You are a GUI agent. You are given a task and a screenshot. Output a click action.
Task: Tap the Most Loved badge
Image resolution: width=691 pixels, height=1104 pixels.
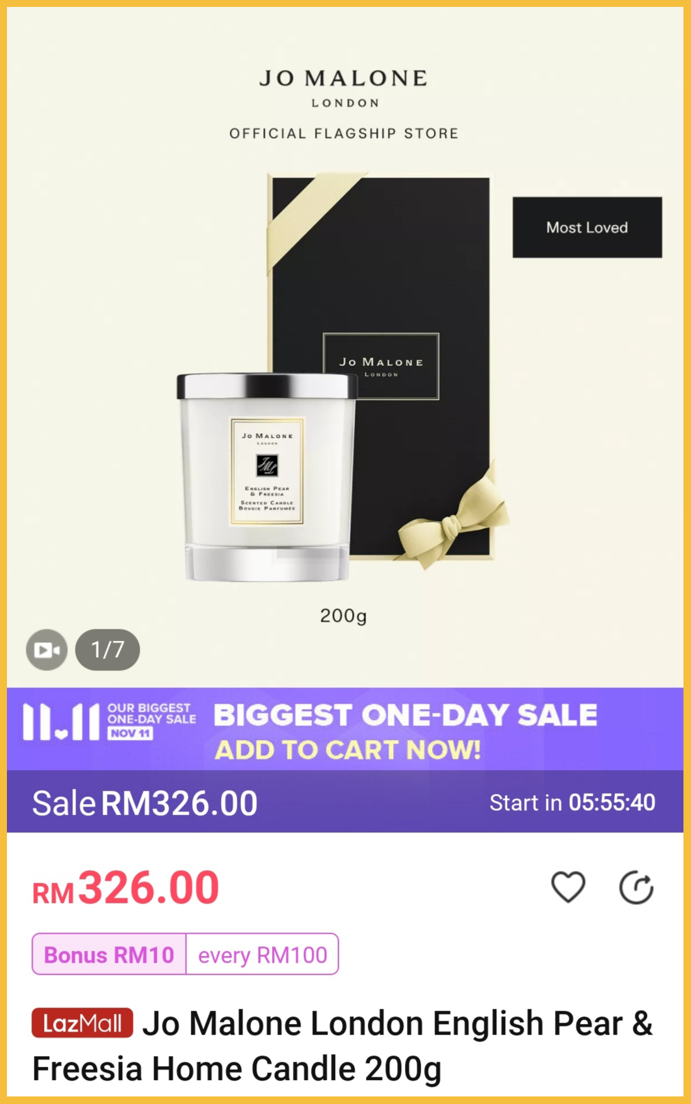tap(587, 227)
